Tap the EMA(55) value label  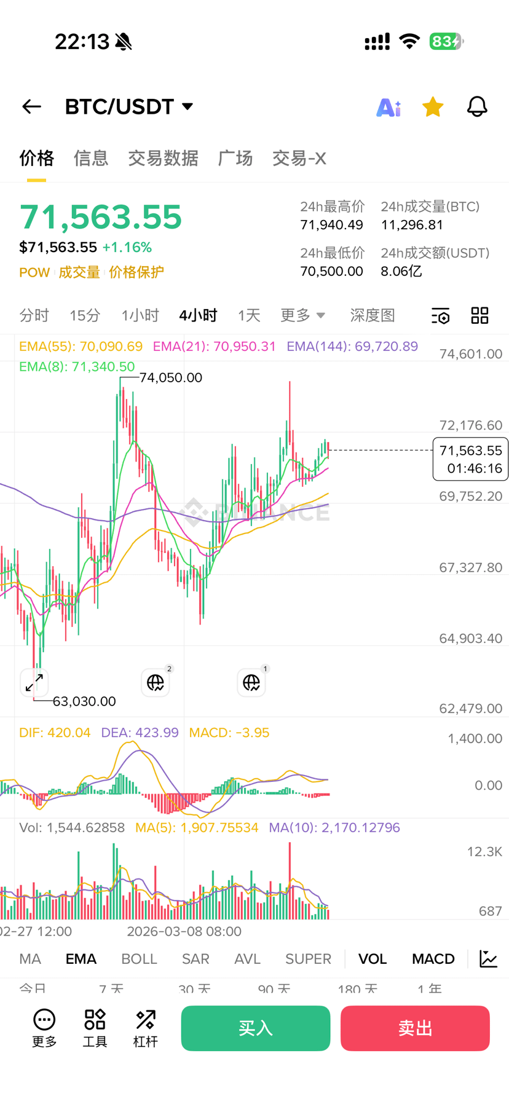pyautogui.click(x=81, y=347)
